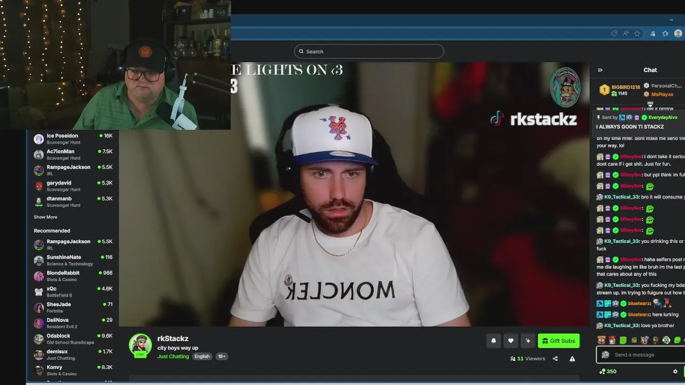Click the Ice Poseidon channel avatar
This screenshot has width=685, height=385.
pos(39,139)
